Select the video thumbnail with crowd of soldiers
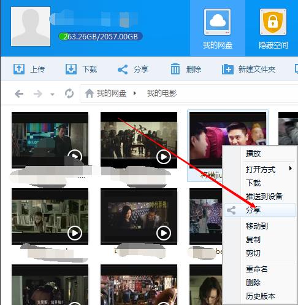 [139, 140]
